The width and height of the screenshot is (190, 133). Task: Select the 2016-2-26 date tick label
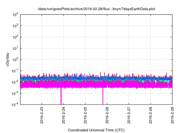click(107, 115)
